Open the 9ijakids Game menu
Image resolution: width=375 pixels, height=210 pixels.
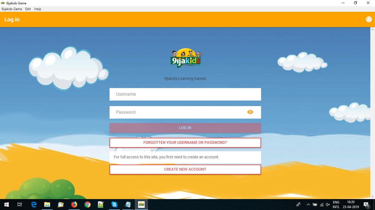click(x=12, y=9)
